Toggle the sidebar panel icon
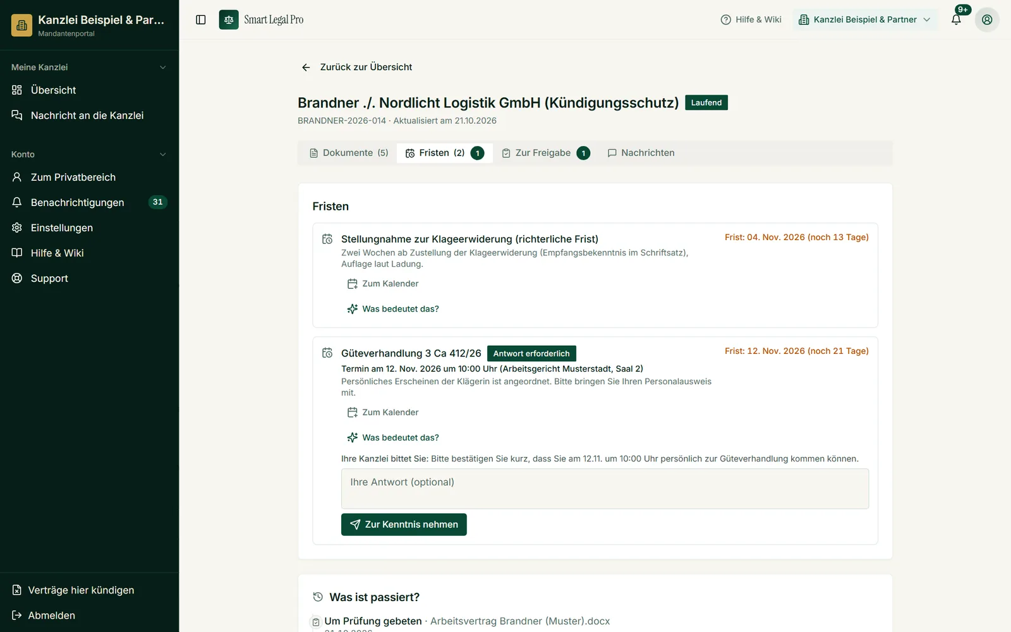The width and height of the screenshot is (1011, 632). (x=201, y=20)
